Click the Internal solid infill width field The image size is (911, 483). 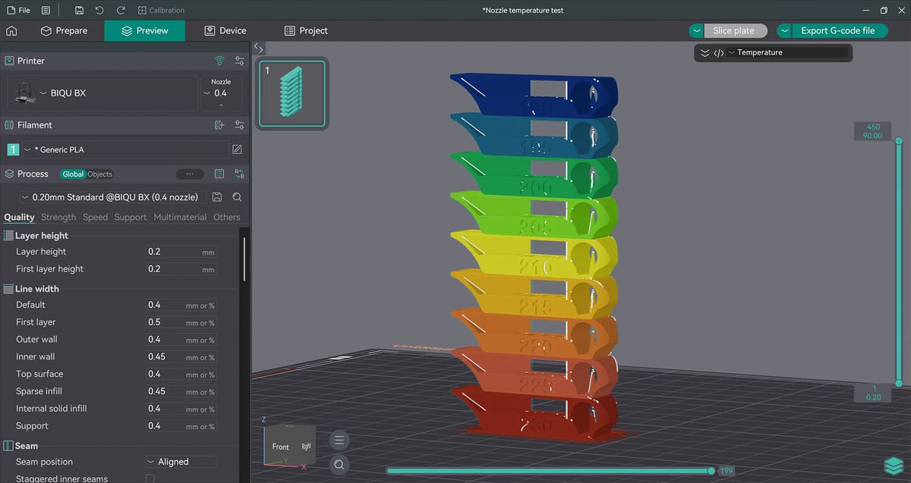(181, 409)
